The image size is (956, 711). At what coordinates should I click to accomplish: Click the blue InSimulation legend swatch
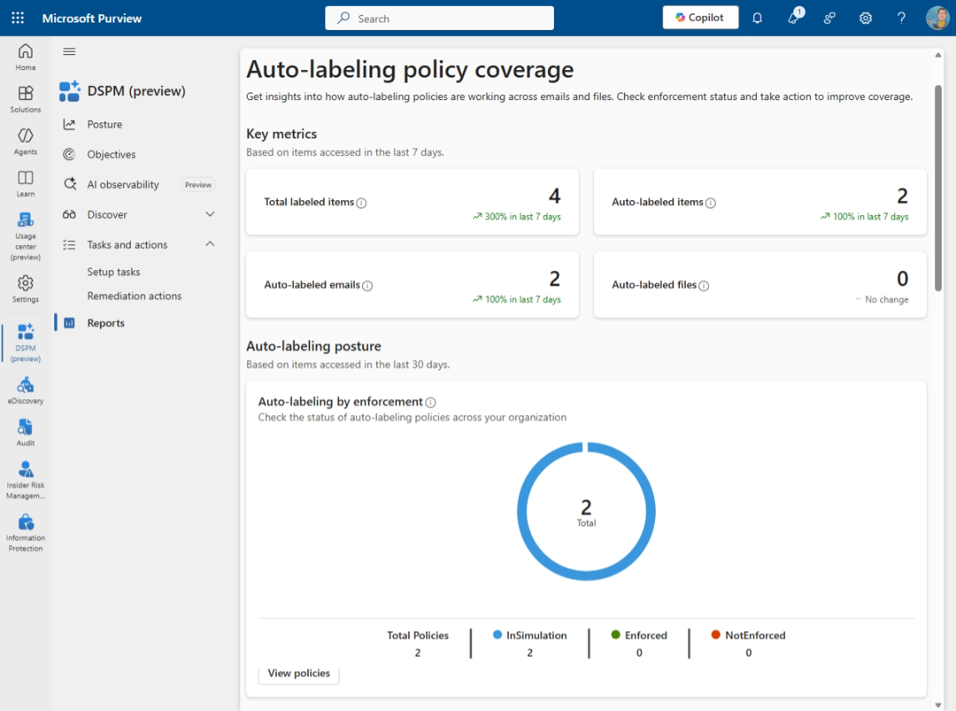pos(498,635)
